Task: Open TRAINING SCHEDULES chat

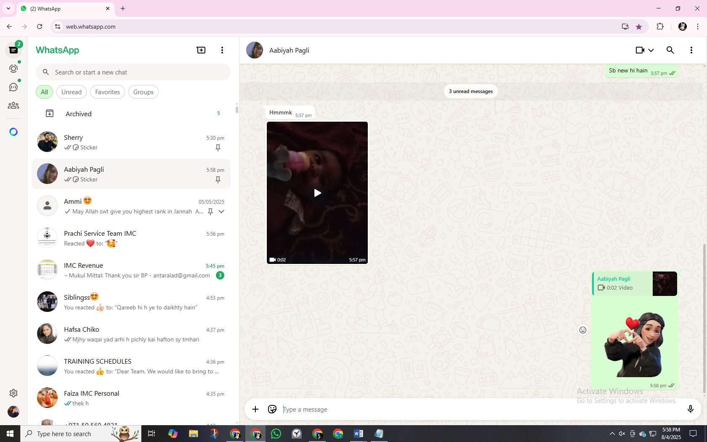Action: pyautogui.click(x=131, y=366)
